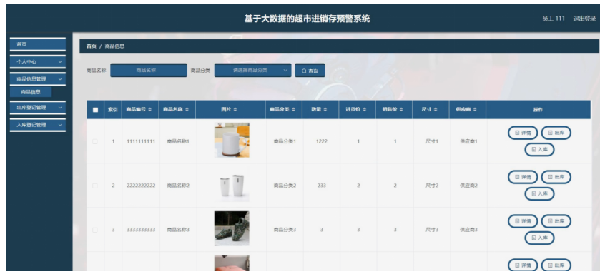Click the 索引 column header
The width and height of the screenshot is (610, 274).
(x=113, y=110)
